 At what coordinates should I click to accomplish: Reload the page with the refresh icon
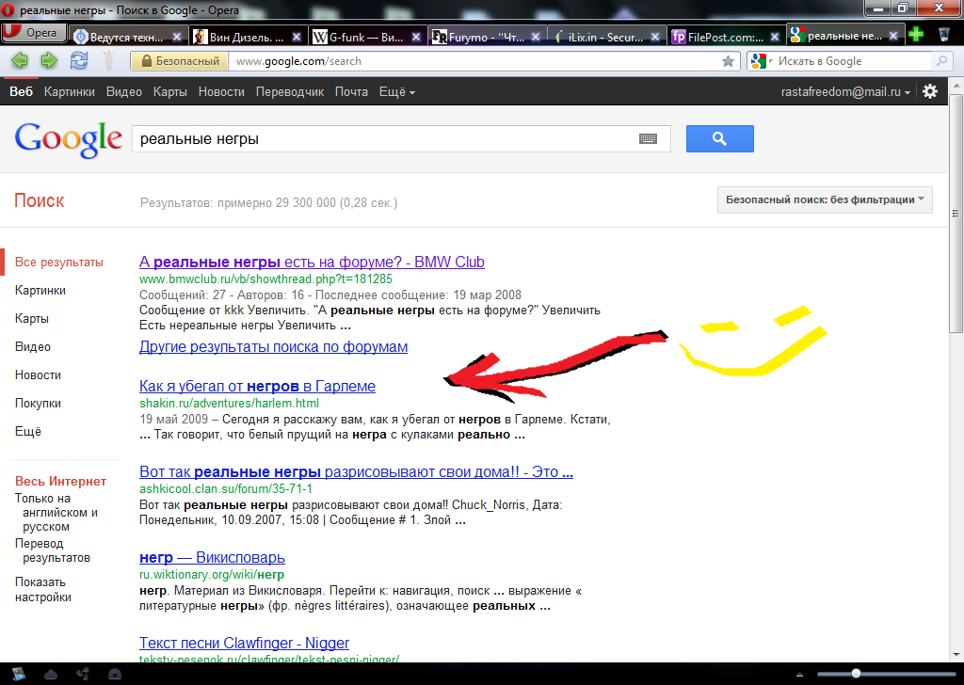coord(79,61)
